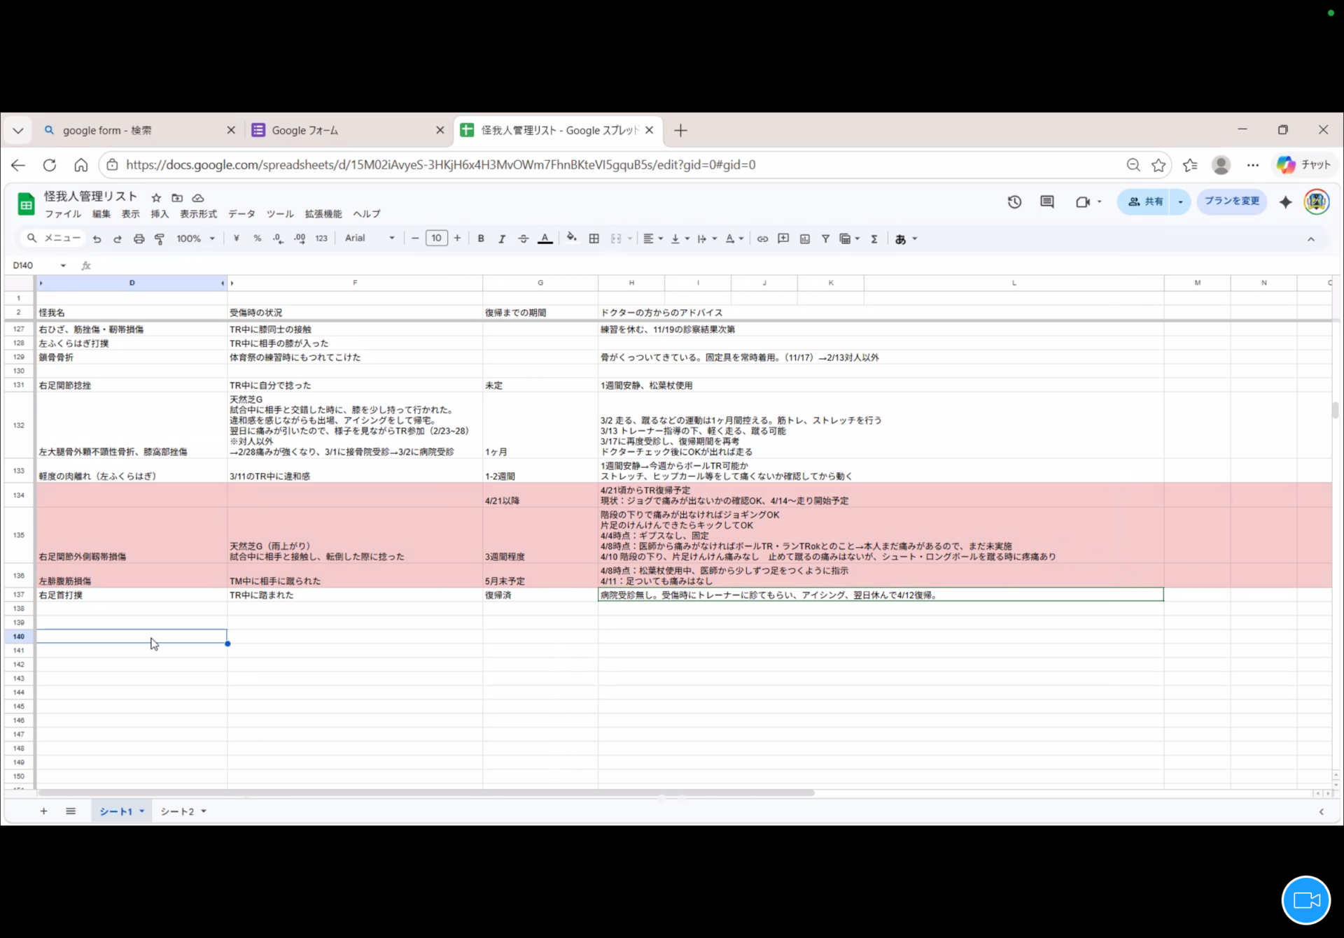
Task: Toggle strikethrough formatting
Action: point(523,239)
